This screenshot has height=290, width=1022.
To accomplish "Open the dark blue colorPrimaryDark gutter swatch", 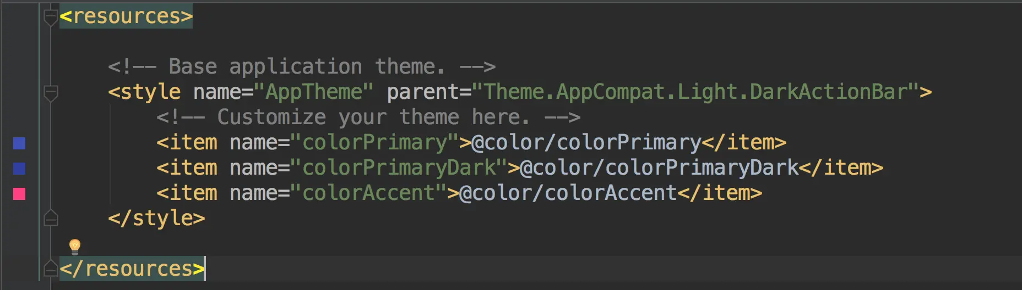I will pos(19,169).
